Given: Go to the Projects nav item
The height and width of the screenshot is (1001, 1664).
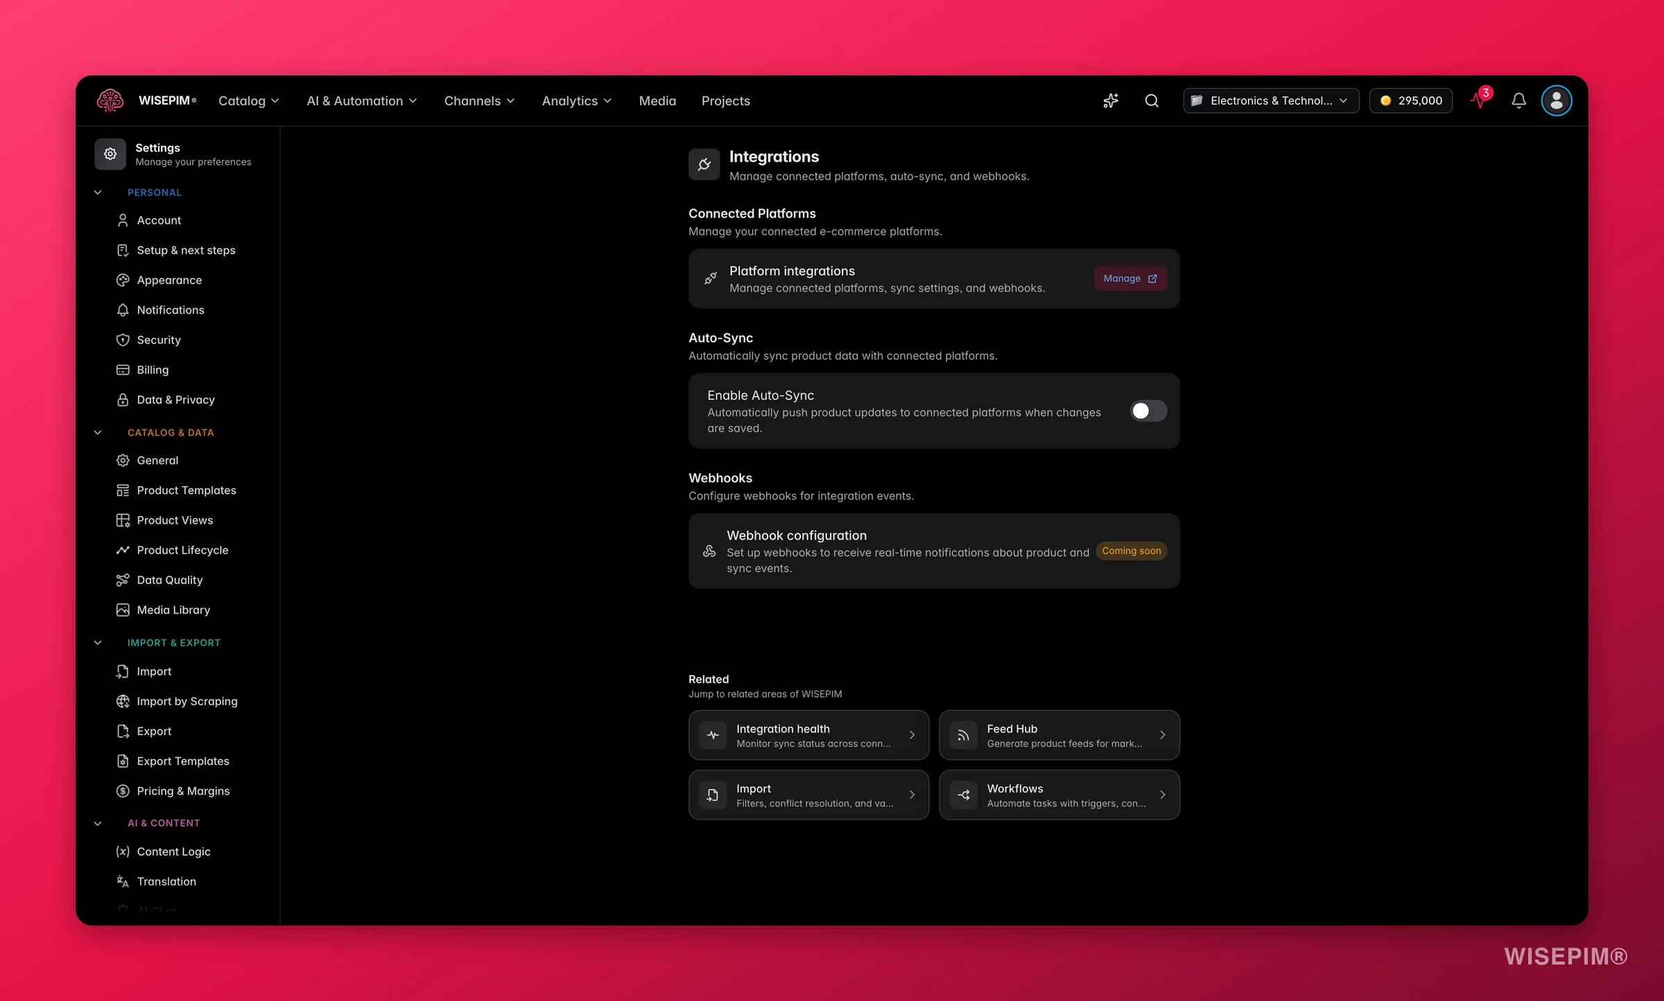Looking at the screenshot, I should pyautogui.click(x=725, y=100).
